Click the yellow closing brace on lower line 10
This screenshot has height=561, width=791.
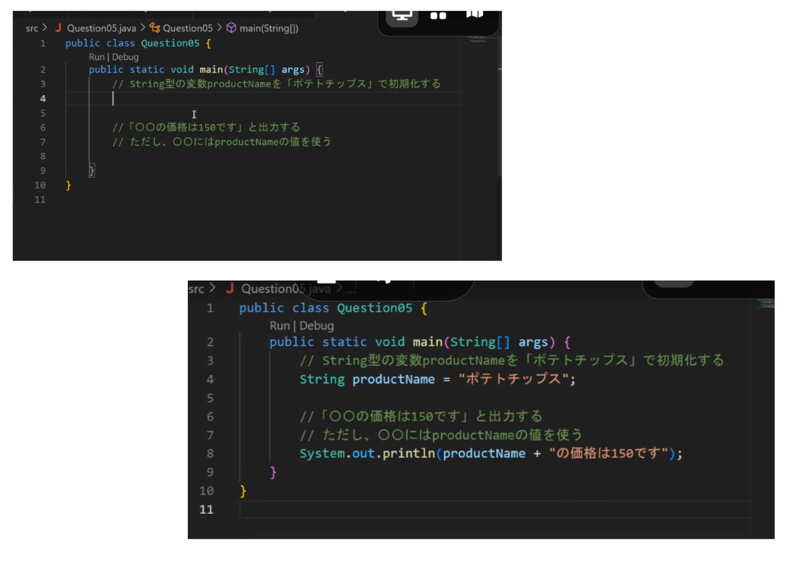[243, 491]
